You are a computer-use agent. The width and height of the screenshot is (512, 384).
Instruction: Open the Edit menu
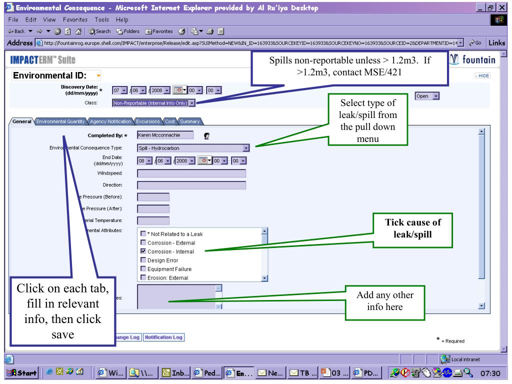click(31, 19)
